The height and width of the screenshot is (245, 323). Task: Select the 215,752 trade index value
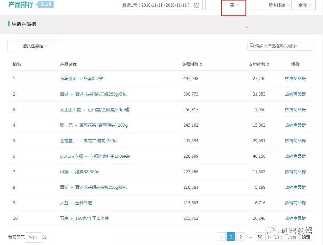tap(191, 218)
